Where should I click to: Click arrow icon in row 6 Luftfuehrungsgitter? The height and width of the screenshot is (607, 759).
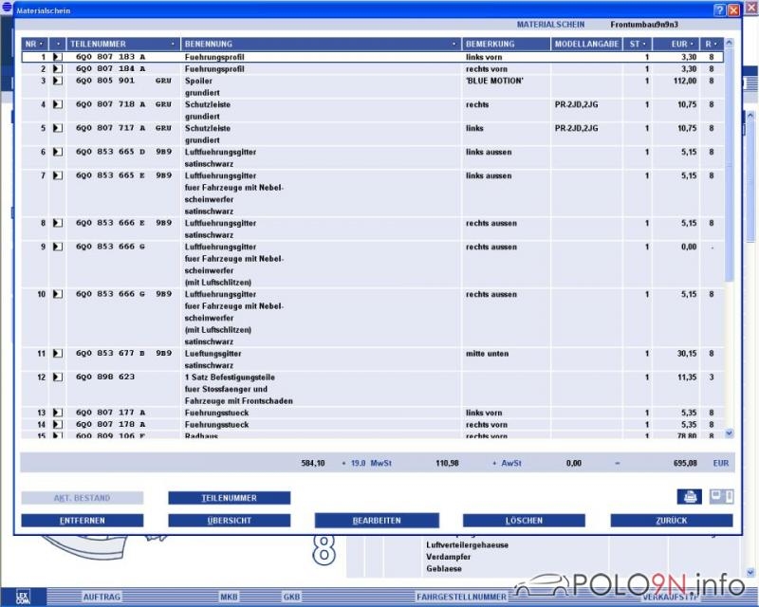click(57, 152)
